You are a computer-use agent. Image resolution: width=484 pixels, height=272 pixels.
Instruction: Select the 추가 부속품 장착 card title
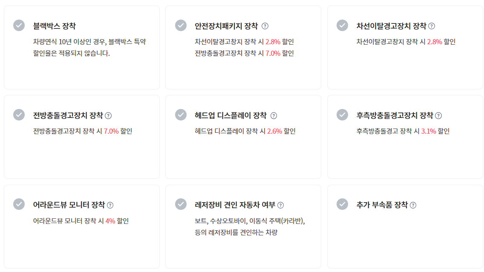tap(382, 205)
